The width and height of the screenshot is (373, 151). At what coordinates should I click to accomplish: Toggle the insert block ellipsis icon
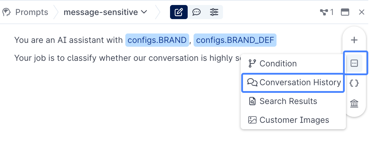coord(354,63)
